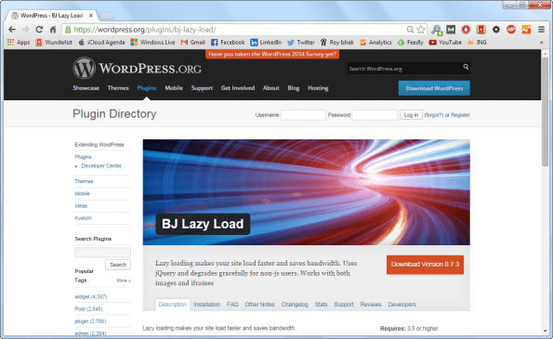The height and width of the screenshot is (339, 553).
Task: Select the Description tab
Action: tap(173, 305)
